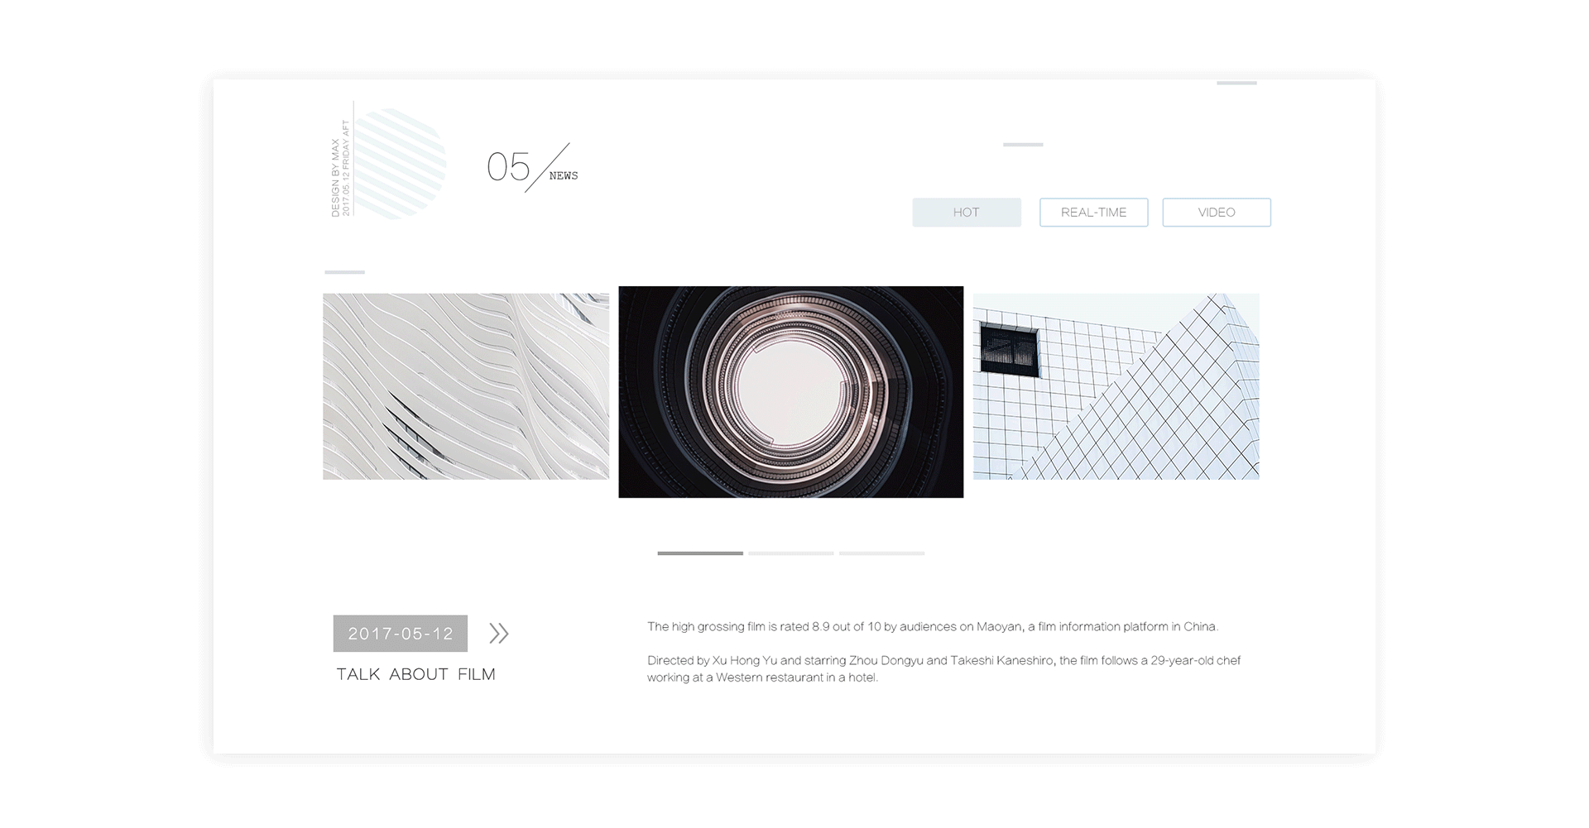1589x828 pixels.
Task: Click the Xu Hong Yu director paragraph
Action: coord(943,668)
